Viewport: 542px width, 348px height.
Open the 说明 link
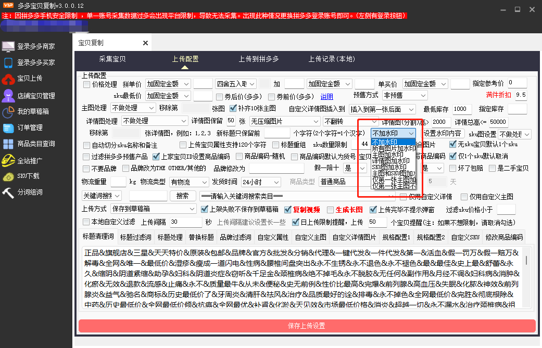[x=326, y=97]
